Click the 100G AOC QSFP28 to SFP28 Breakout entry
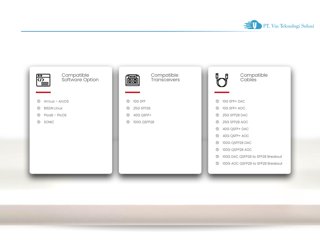Viewport: 320px width, 240px height. coord(252,163)
